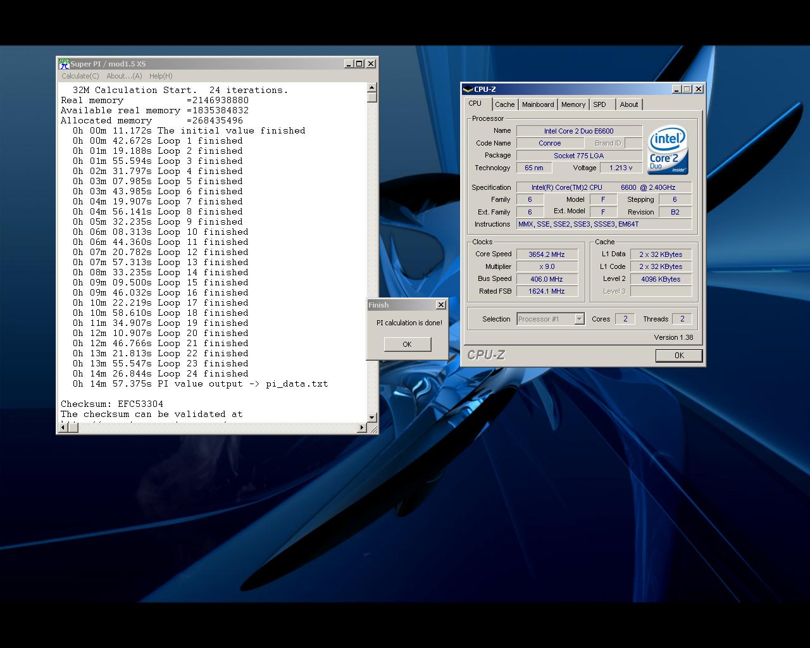Image resolution: width=810 pixels, height=648 pixels.
Task: Click the Name field 'Intel Core 2 Duo E6600'
Action: pyautogui.click(x=579, y=131)
